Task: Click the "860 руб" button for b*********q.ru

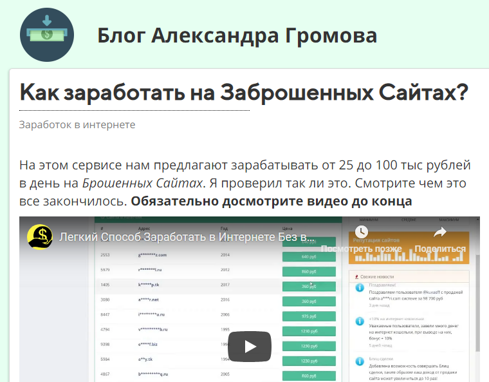Action: click(x=309, y=376)
